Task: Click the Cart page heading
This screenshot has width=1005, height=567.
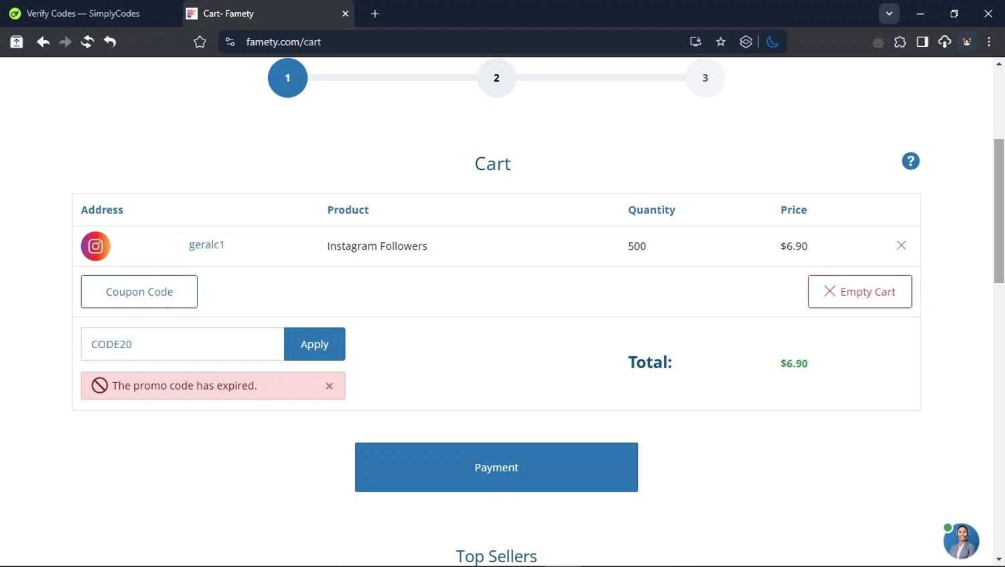Action: [492, 164]
